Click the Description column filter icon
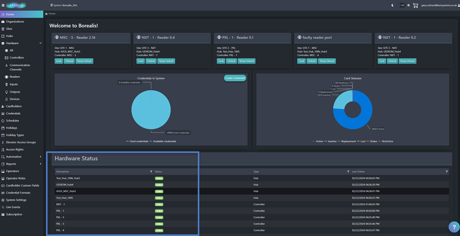 click(151, 172)
